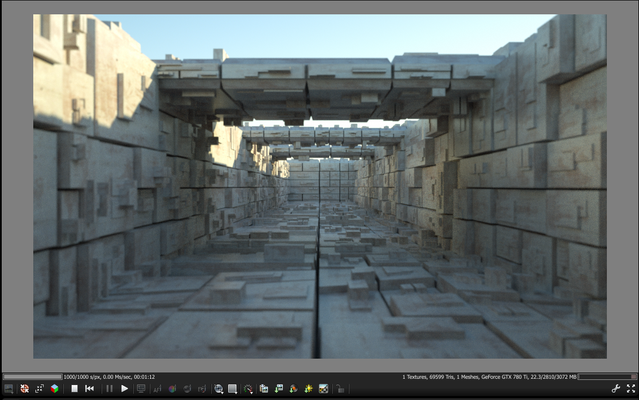Screen dimensions: 639x400
Task: Click the yellow light export icon
Action: [x=309, y=389]
